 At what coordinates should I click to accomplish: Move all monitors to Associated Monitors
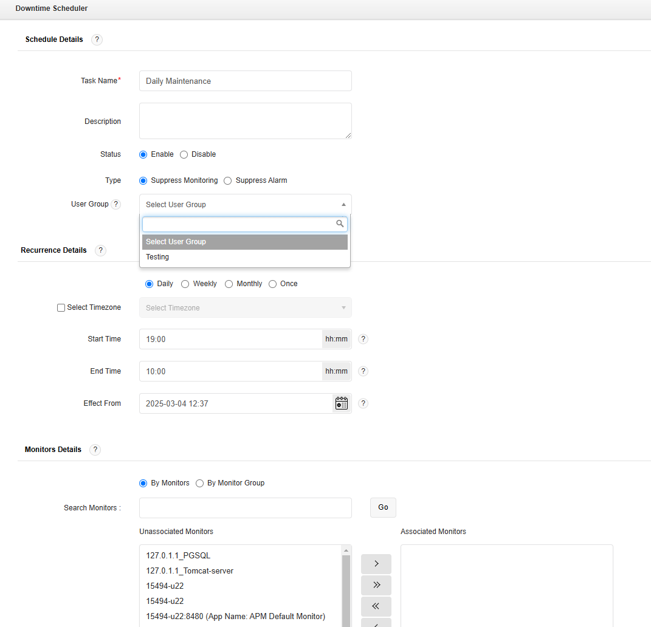376,585
